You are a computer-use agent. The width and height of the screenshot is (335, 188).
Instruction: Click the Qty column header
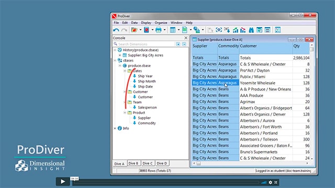301,48
